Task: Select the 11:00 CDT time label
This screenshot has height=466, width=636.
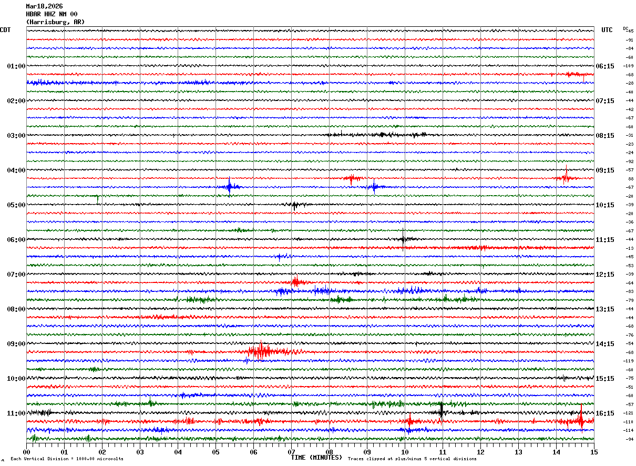Action: point(16,413)
